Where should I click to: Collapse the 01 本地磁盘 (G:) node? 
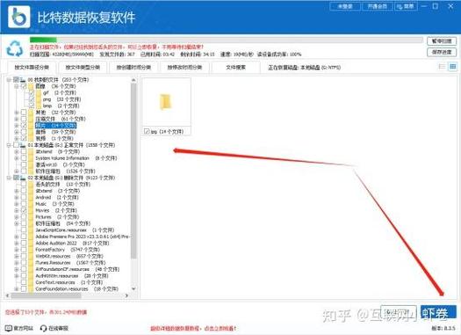point(9,145)
